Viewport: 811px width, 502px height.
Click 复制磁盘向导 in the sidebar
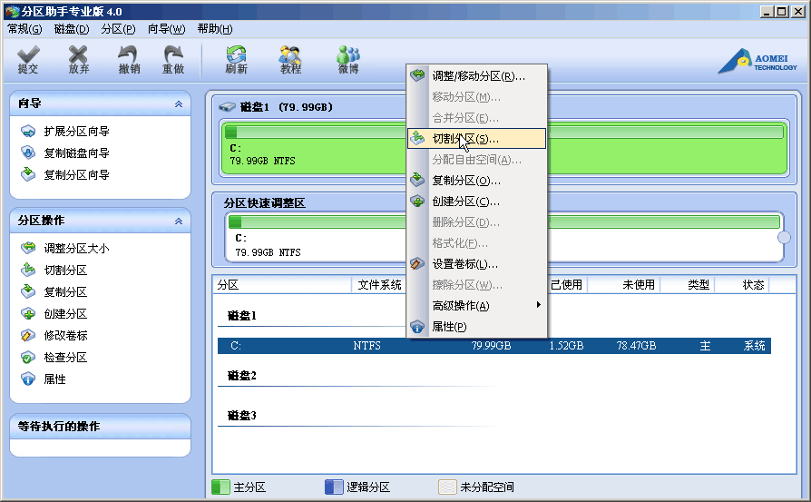pos(76,153)
